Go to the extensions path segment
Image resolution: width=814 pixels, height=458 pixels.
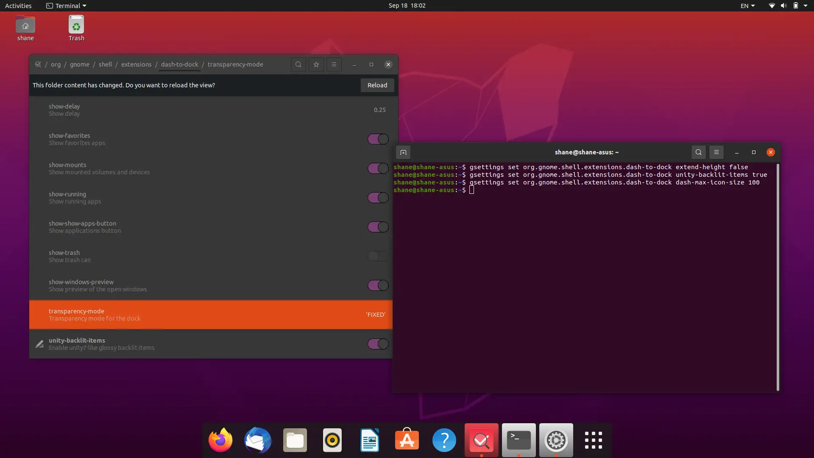point(136,64)
